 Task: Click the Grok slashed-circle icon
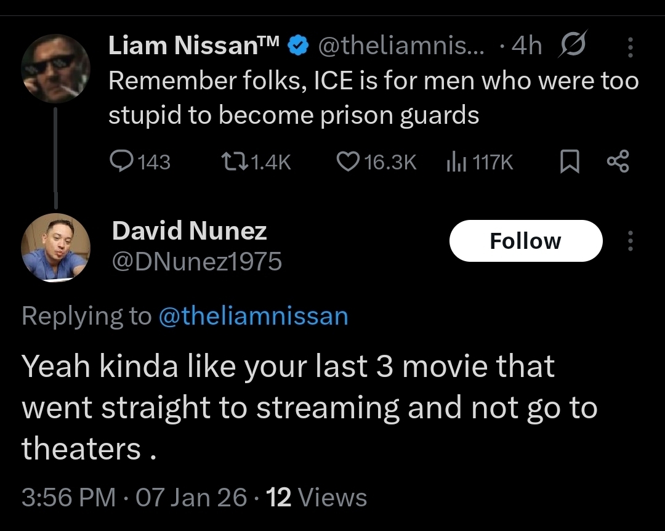[573, 44]
